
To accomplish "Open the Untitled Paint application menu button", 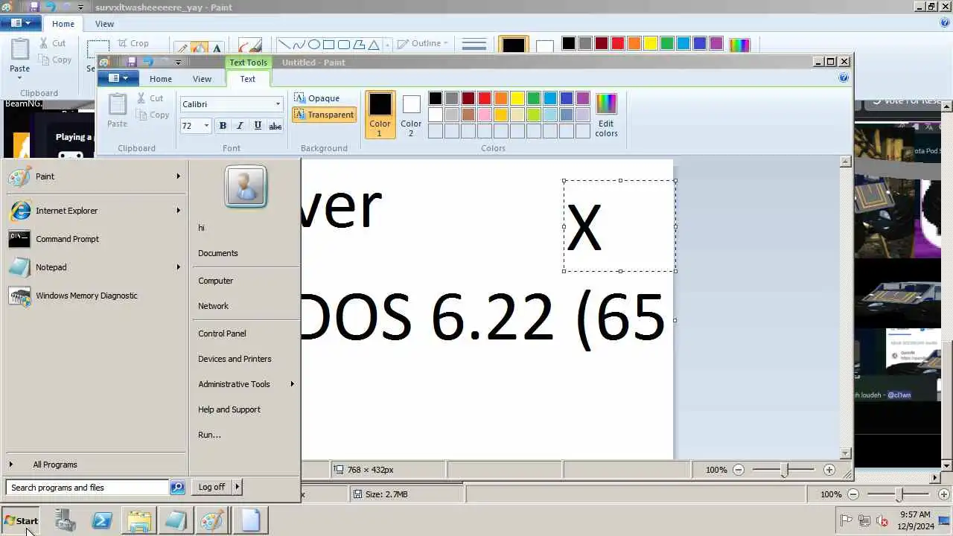I will click(118, 78).
